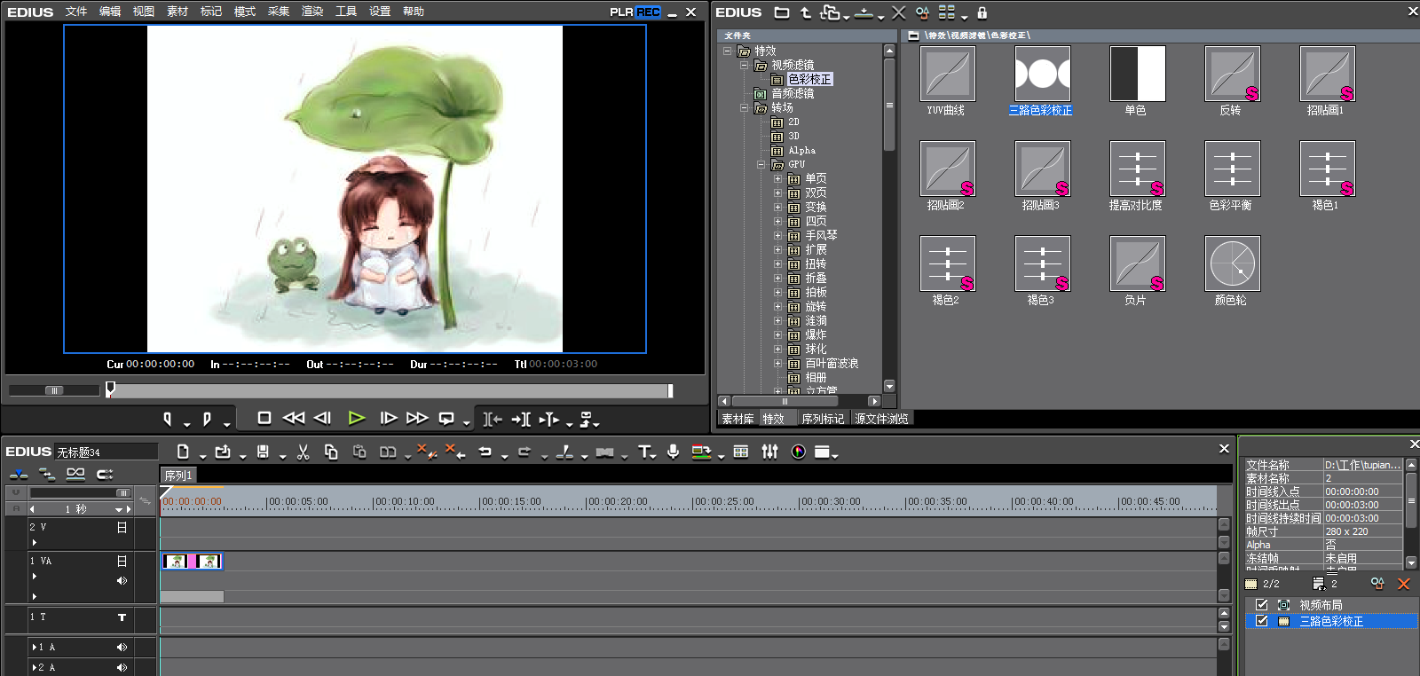Screen dimensions: 1420x676
Task: Click the green Play button
Action: pyautogui.click(x=357, y=418)
